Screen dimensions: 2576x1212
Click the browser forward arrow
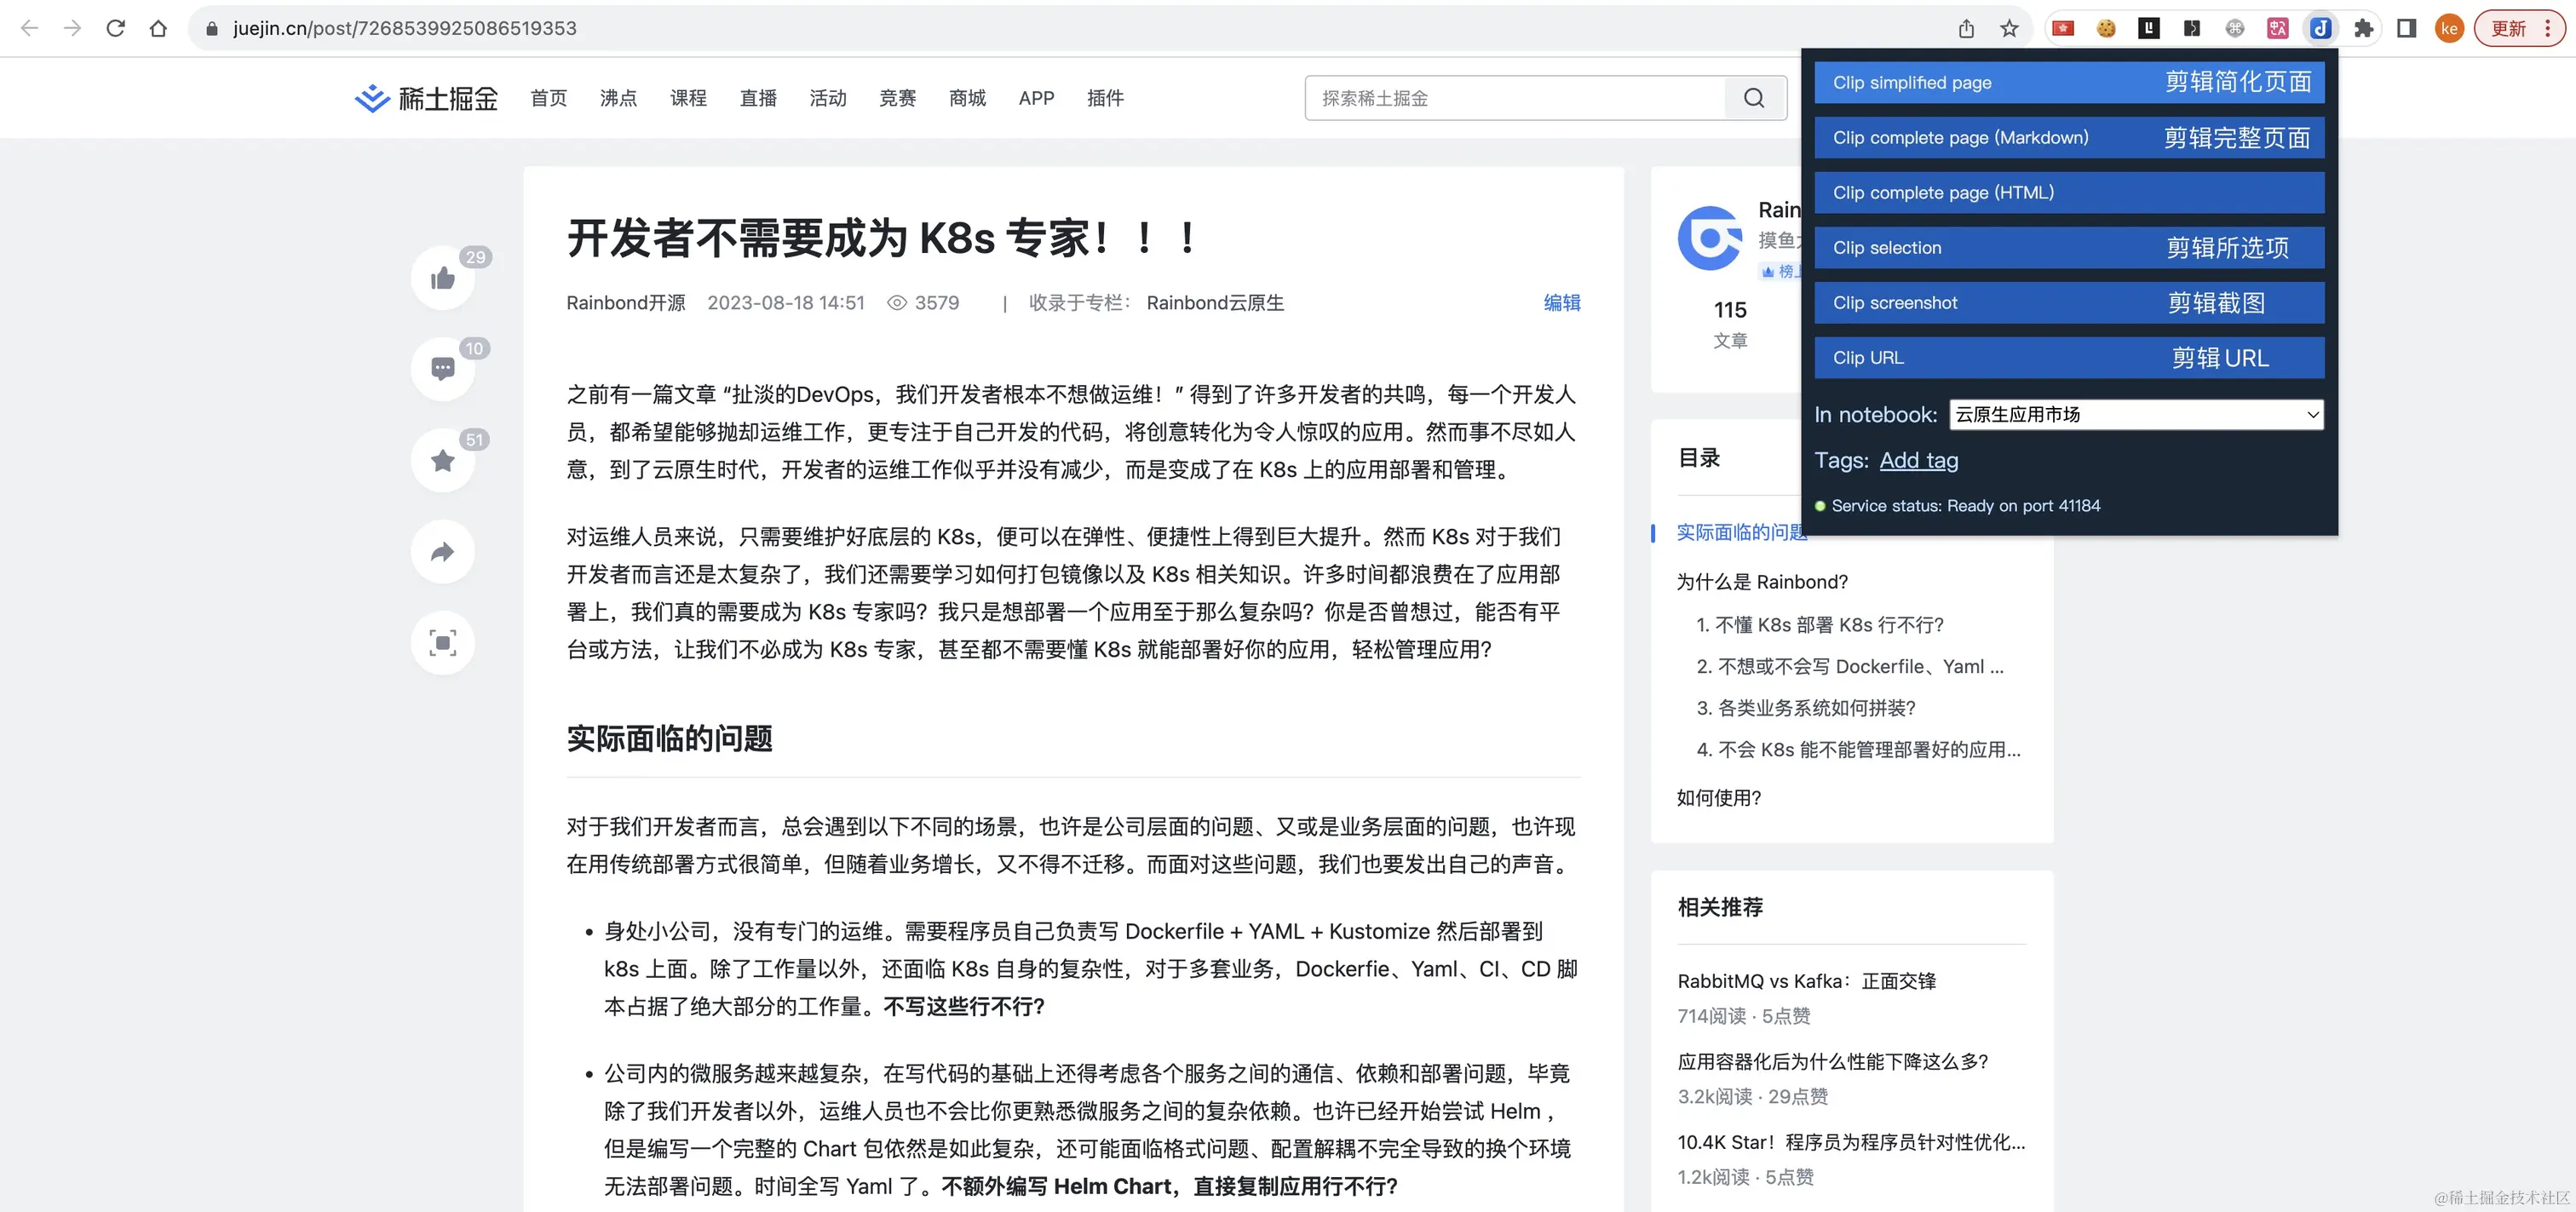pos(72,28)
